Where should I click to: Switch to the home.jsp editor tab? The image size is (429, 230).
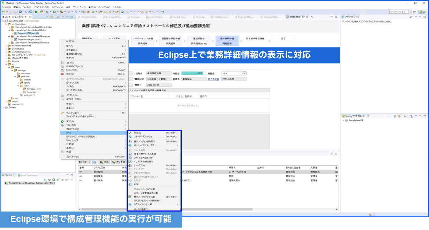click(x=133, y=17)
